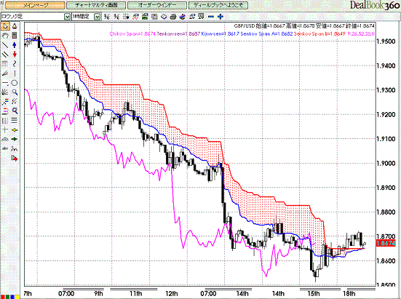Open the grid settings toolbar icon
The width and height of the screenshot is (401, 299).
(x=126, y=17)
